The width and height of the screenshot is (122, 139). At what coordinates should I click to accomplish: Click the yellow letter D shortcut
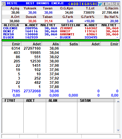[x=75, y=4]
